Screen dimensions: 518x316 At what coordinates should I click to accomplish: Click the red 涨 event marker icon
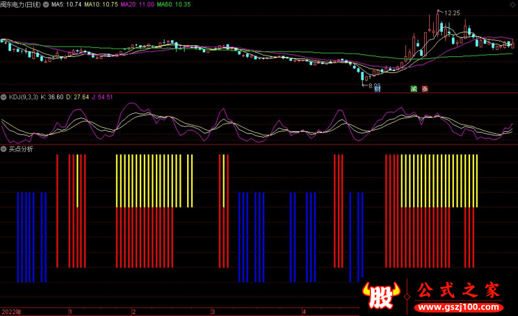pos(425,89)
